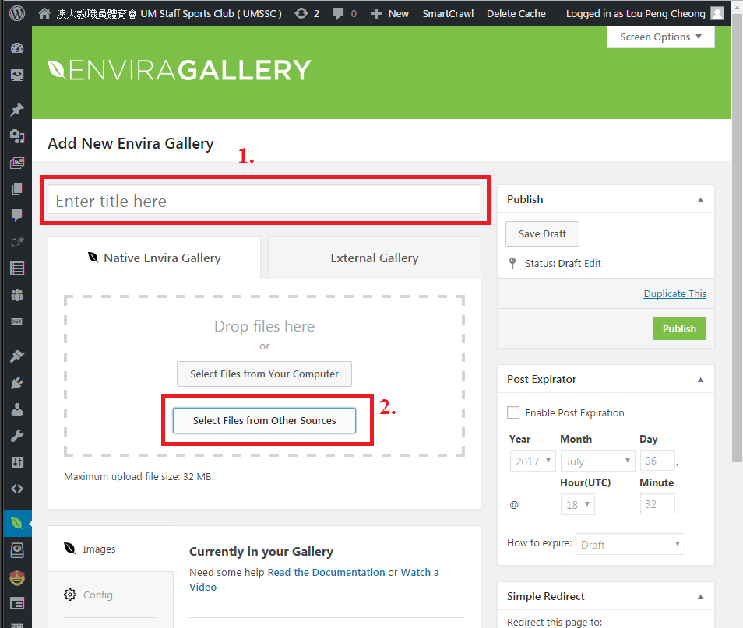Viewport: 743px width, 628px height.
Task: Open the form-list sidebar icon below emoji
Action: [x=17, y=604]
